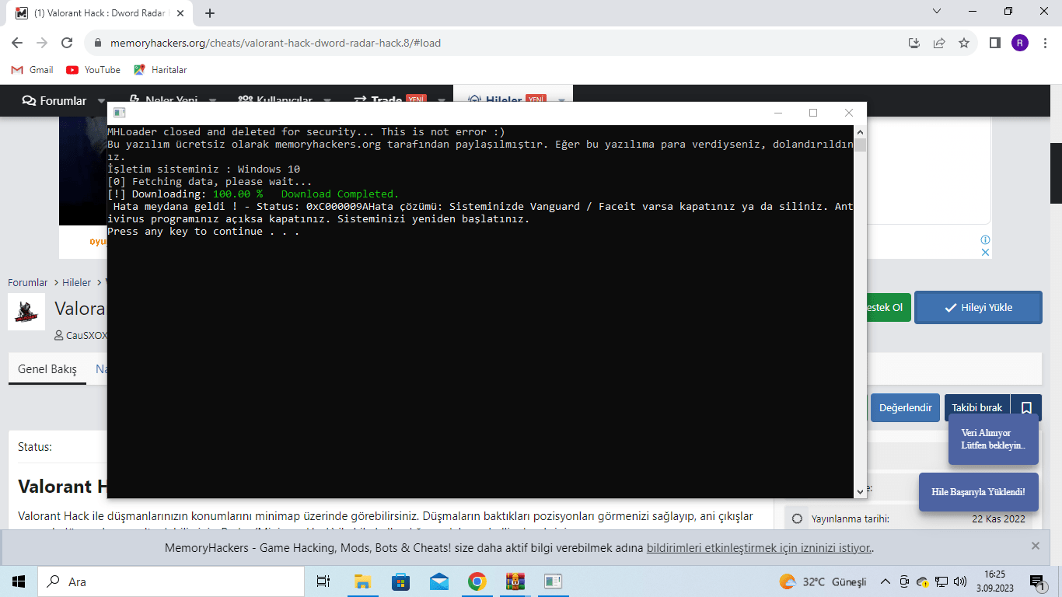Open the volume control in system tray

tap(960, 581)
